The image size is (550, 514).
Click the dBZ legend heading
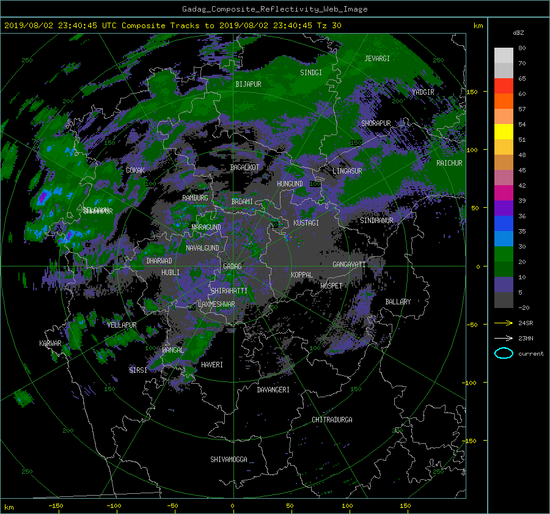(518, 33)
